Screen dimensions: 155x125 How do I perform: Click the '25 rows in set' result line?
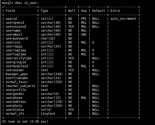pyautogui.click(x=25, y=122)
